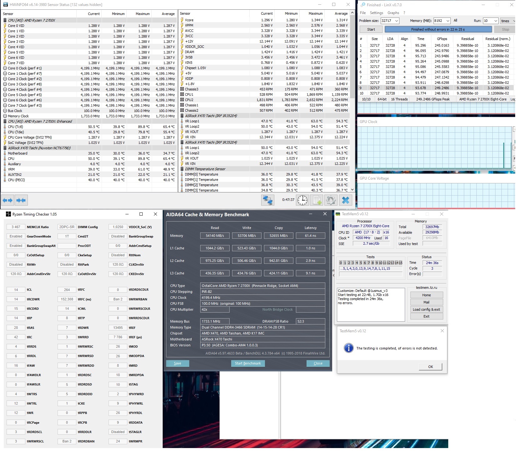Click test number 8 box in TestMem5

(373, 263)
